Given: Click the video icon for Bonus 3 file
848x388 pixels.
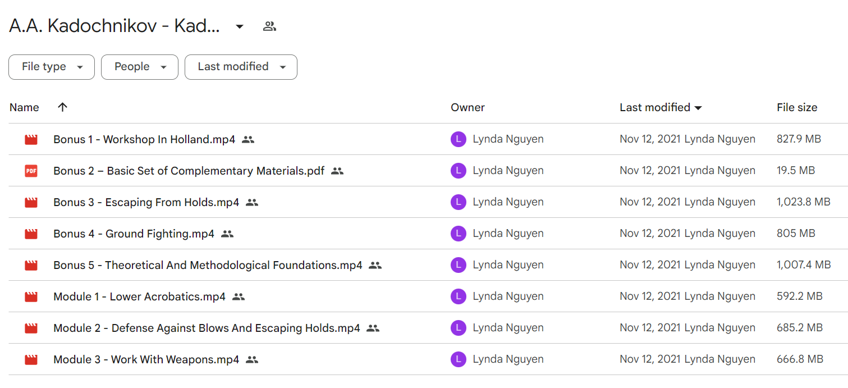Looking at the screenshot, I should (x=31, y=203).
